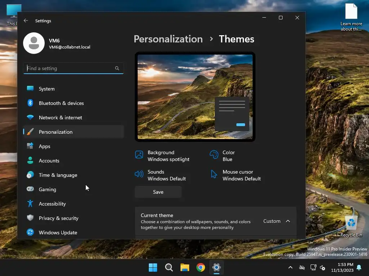Viewport: 369px width, 276px height.
Task: Open the System settings page
Action: (74, 89)
